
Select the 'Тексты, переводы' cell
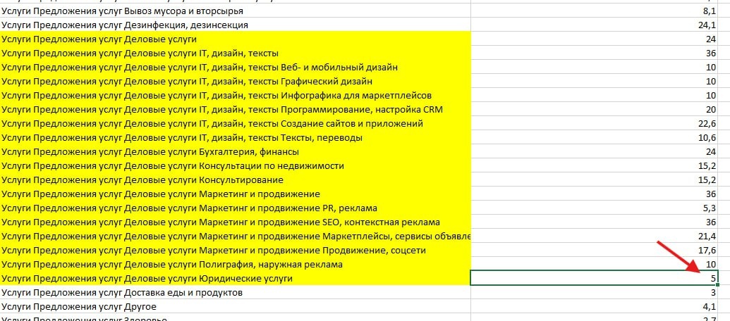tap(235, 137)
